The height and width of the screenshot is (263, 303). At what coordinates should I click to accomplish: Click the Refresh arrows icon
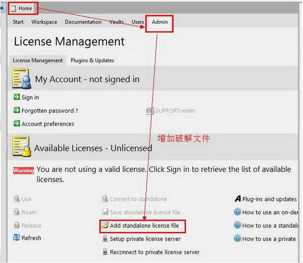point(17,237)
